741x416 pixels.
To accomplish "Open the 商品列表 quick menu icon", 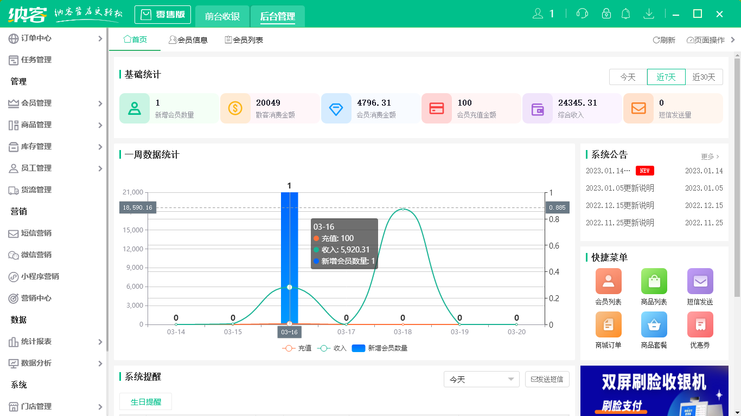I will (x=654, y=282).
